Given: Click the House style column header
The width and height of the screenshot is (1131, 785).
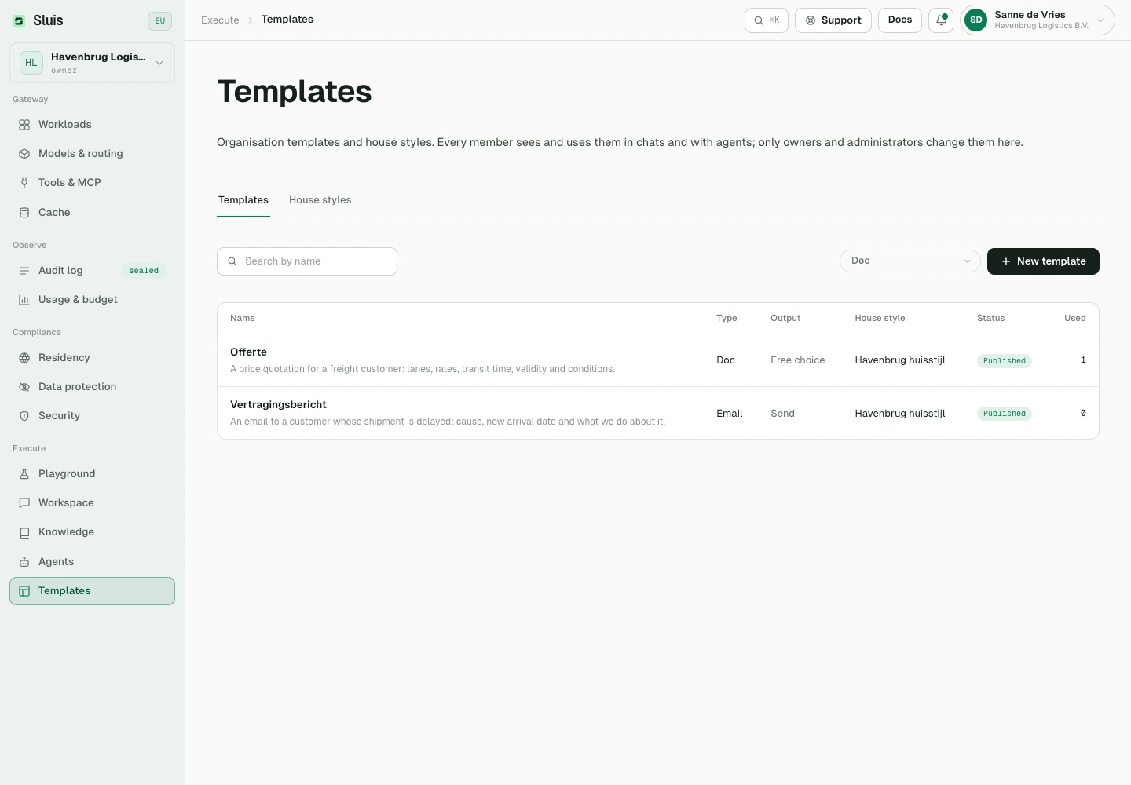Looking at the screenshot, I should click(x=880, y=319).
